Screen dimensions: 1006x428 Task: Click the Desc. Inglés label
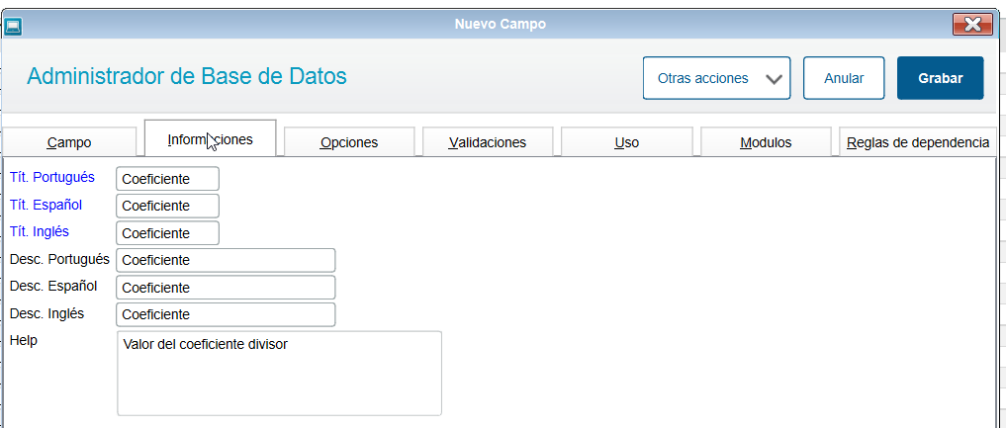click(47, 313)
